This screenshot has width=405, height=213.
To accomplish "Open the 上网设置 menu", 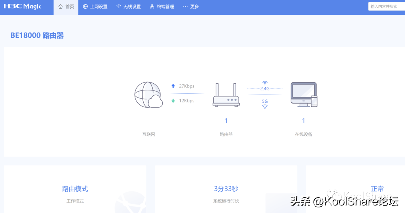I will pos(95,7).
